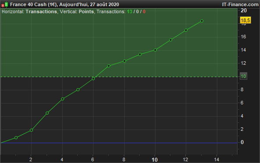The image size is (260, 163).
Task: Click the 'Transactions' horizontal axis label text
Action: (41, 11)
